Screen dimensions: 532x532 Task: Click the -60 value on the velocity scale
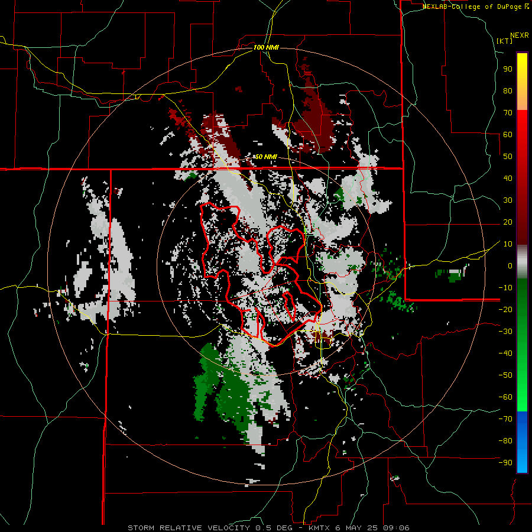coord(505,397)
